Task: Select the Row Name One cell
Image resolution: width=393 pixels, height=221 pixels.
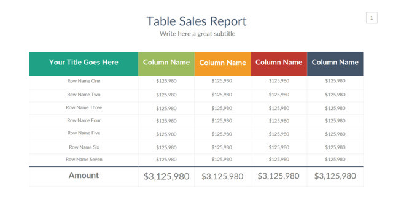Action: tap(84, 81)
